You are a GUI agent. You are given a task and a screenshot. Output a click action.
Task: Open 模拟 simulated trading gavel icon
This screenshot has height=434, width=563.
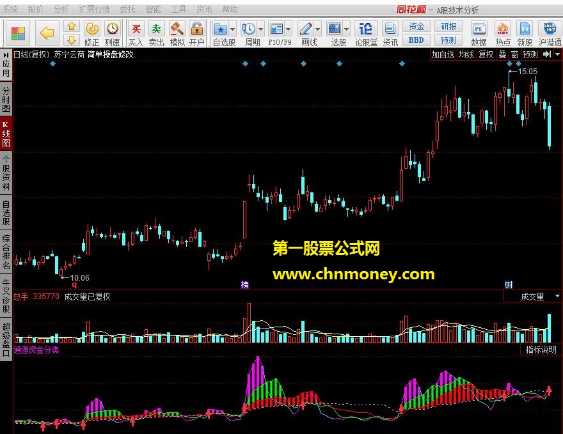[177, 34]
